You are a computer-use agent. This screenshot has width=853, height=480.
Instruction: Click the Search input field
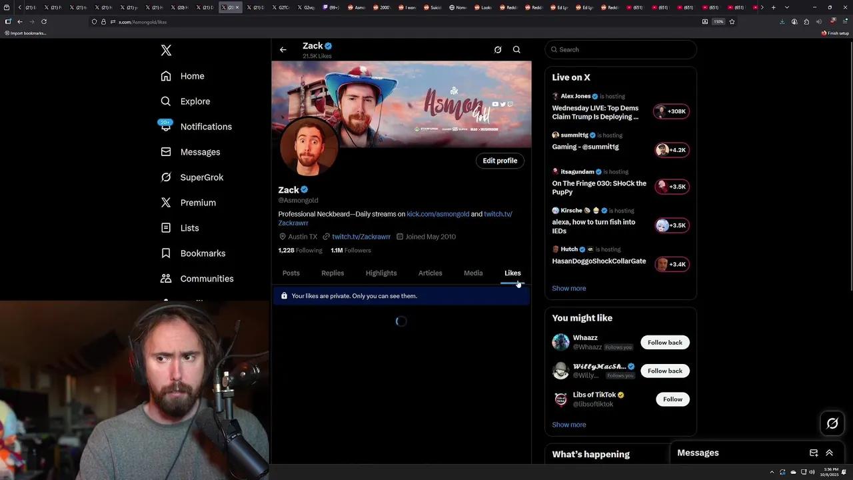tap(620, 49)
